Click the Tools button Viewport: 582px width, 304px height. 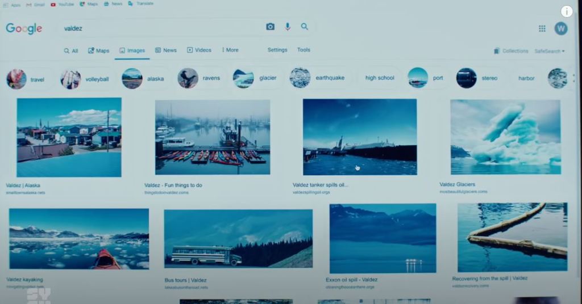304,50
